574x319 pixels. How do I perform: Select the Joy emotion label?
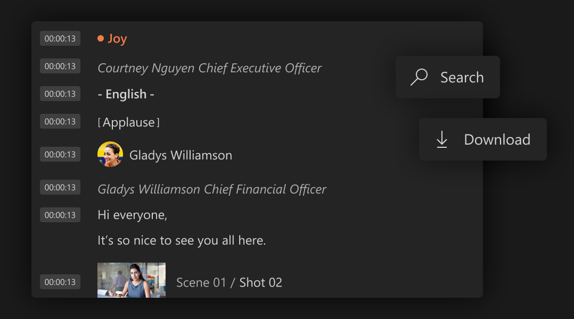[x=117, y=38]
